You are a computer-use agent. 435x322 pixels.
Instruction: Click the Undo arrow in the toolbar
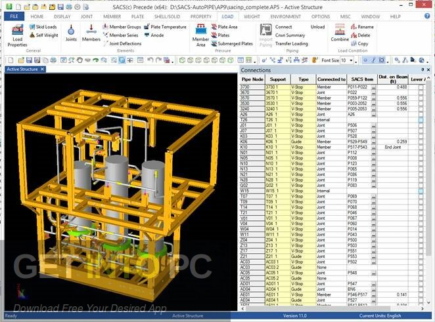150,60
